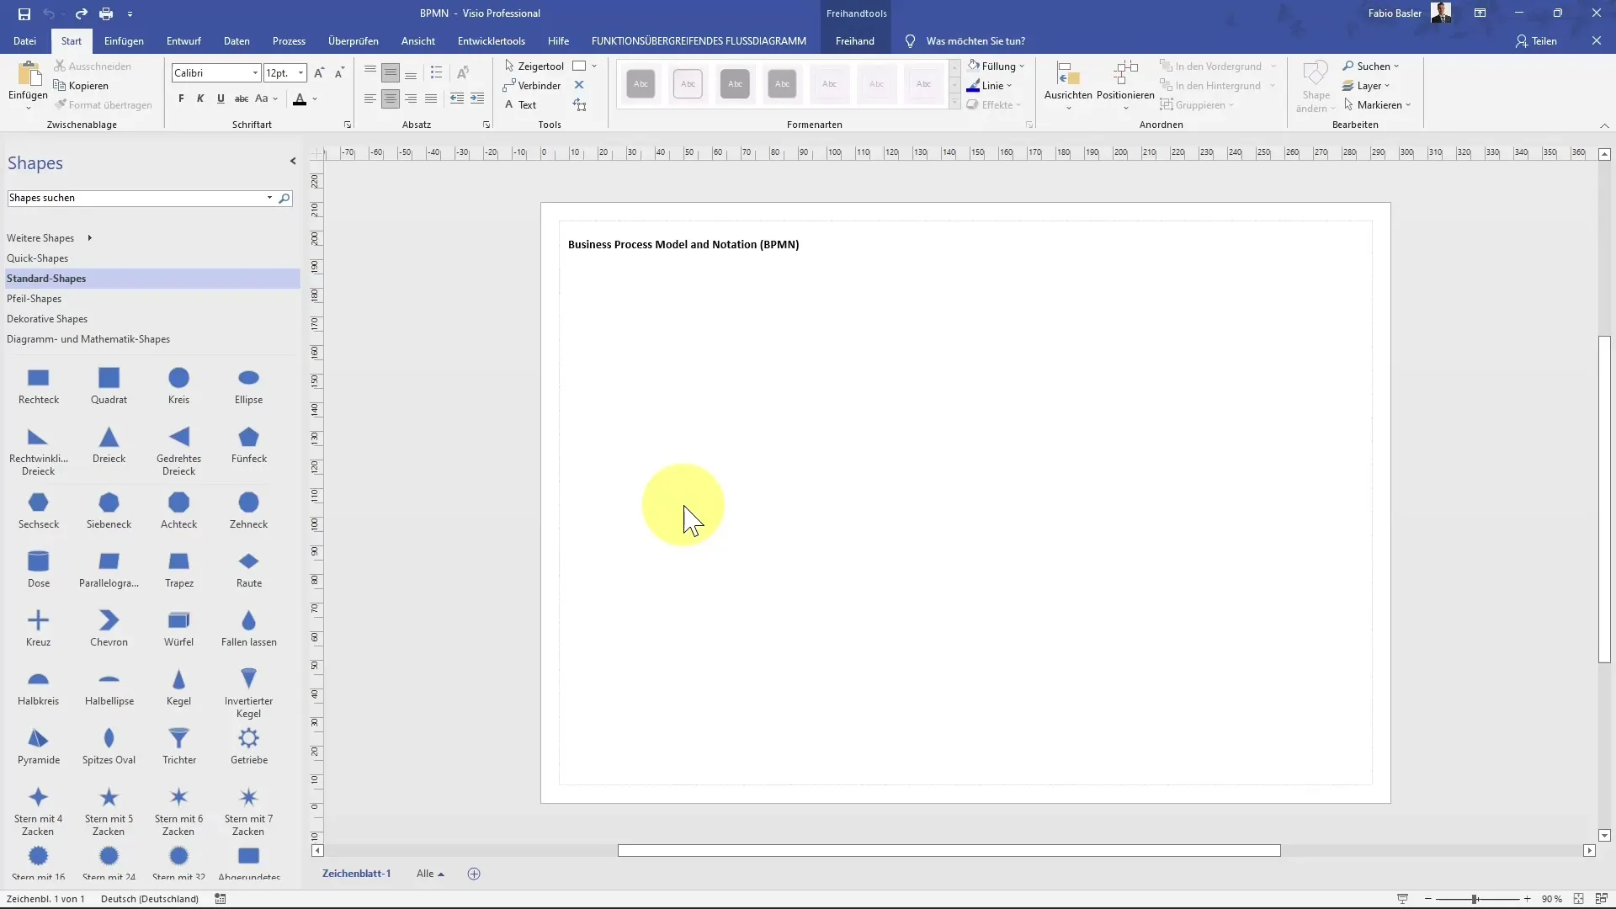
Task: Toggle strikethrough abc formatting
Action: 241,98
